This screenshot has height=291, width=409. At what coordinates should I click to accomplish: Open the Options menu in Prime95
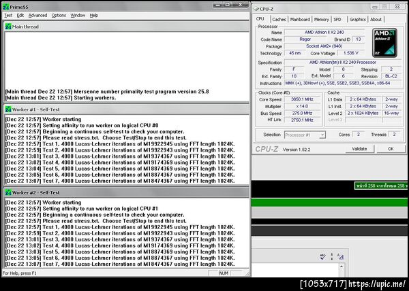[59, 16]
